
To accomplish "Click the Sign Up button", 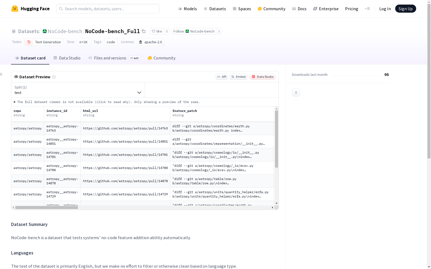I will (405, 9).
